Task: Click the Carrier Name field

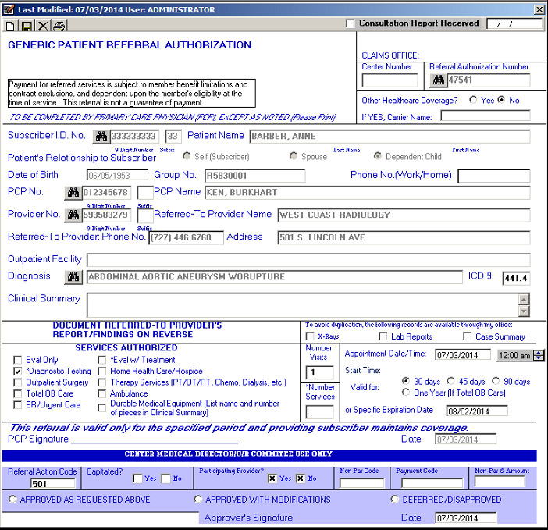Action: tap(486, 116)
